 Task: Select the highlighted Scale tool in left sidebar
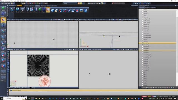pos(3,20)
